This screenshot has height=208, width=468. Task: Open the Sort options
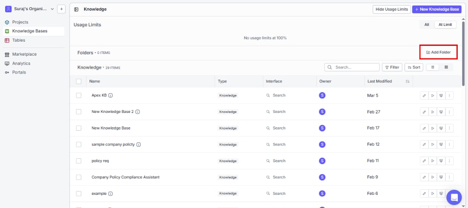coord(414,67)
